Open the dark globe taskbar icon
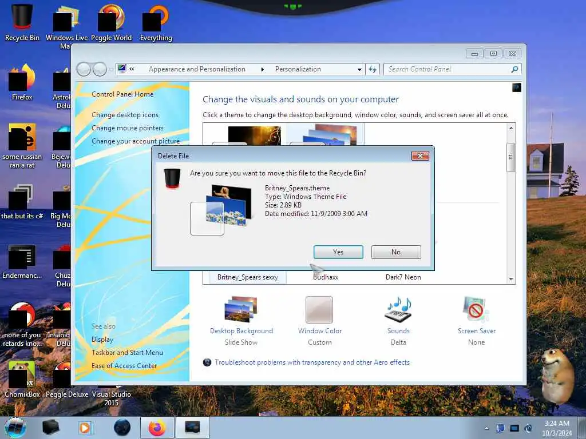This screenshot has width=586, height=439. click(x=122, y=428)
